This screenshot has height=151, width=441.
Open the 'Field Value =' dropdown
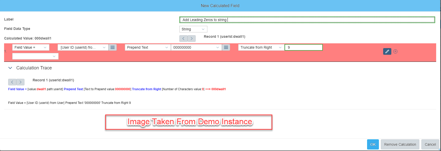(x=31, y=47)
